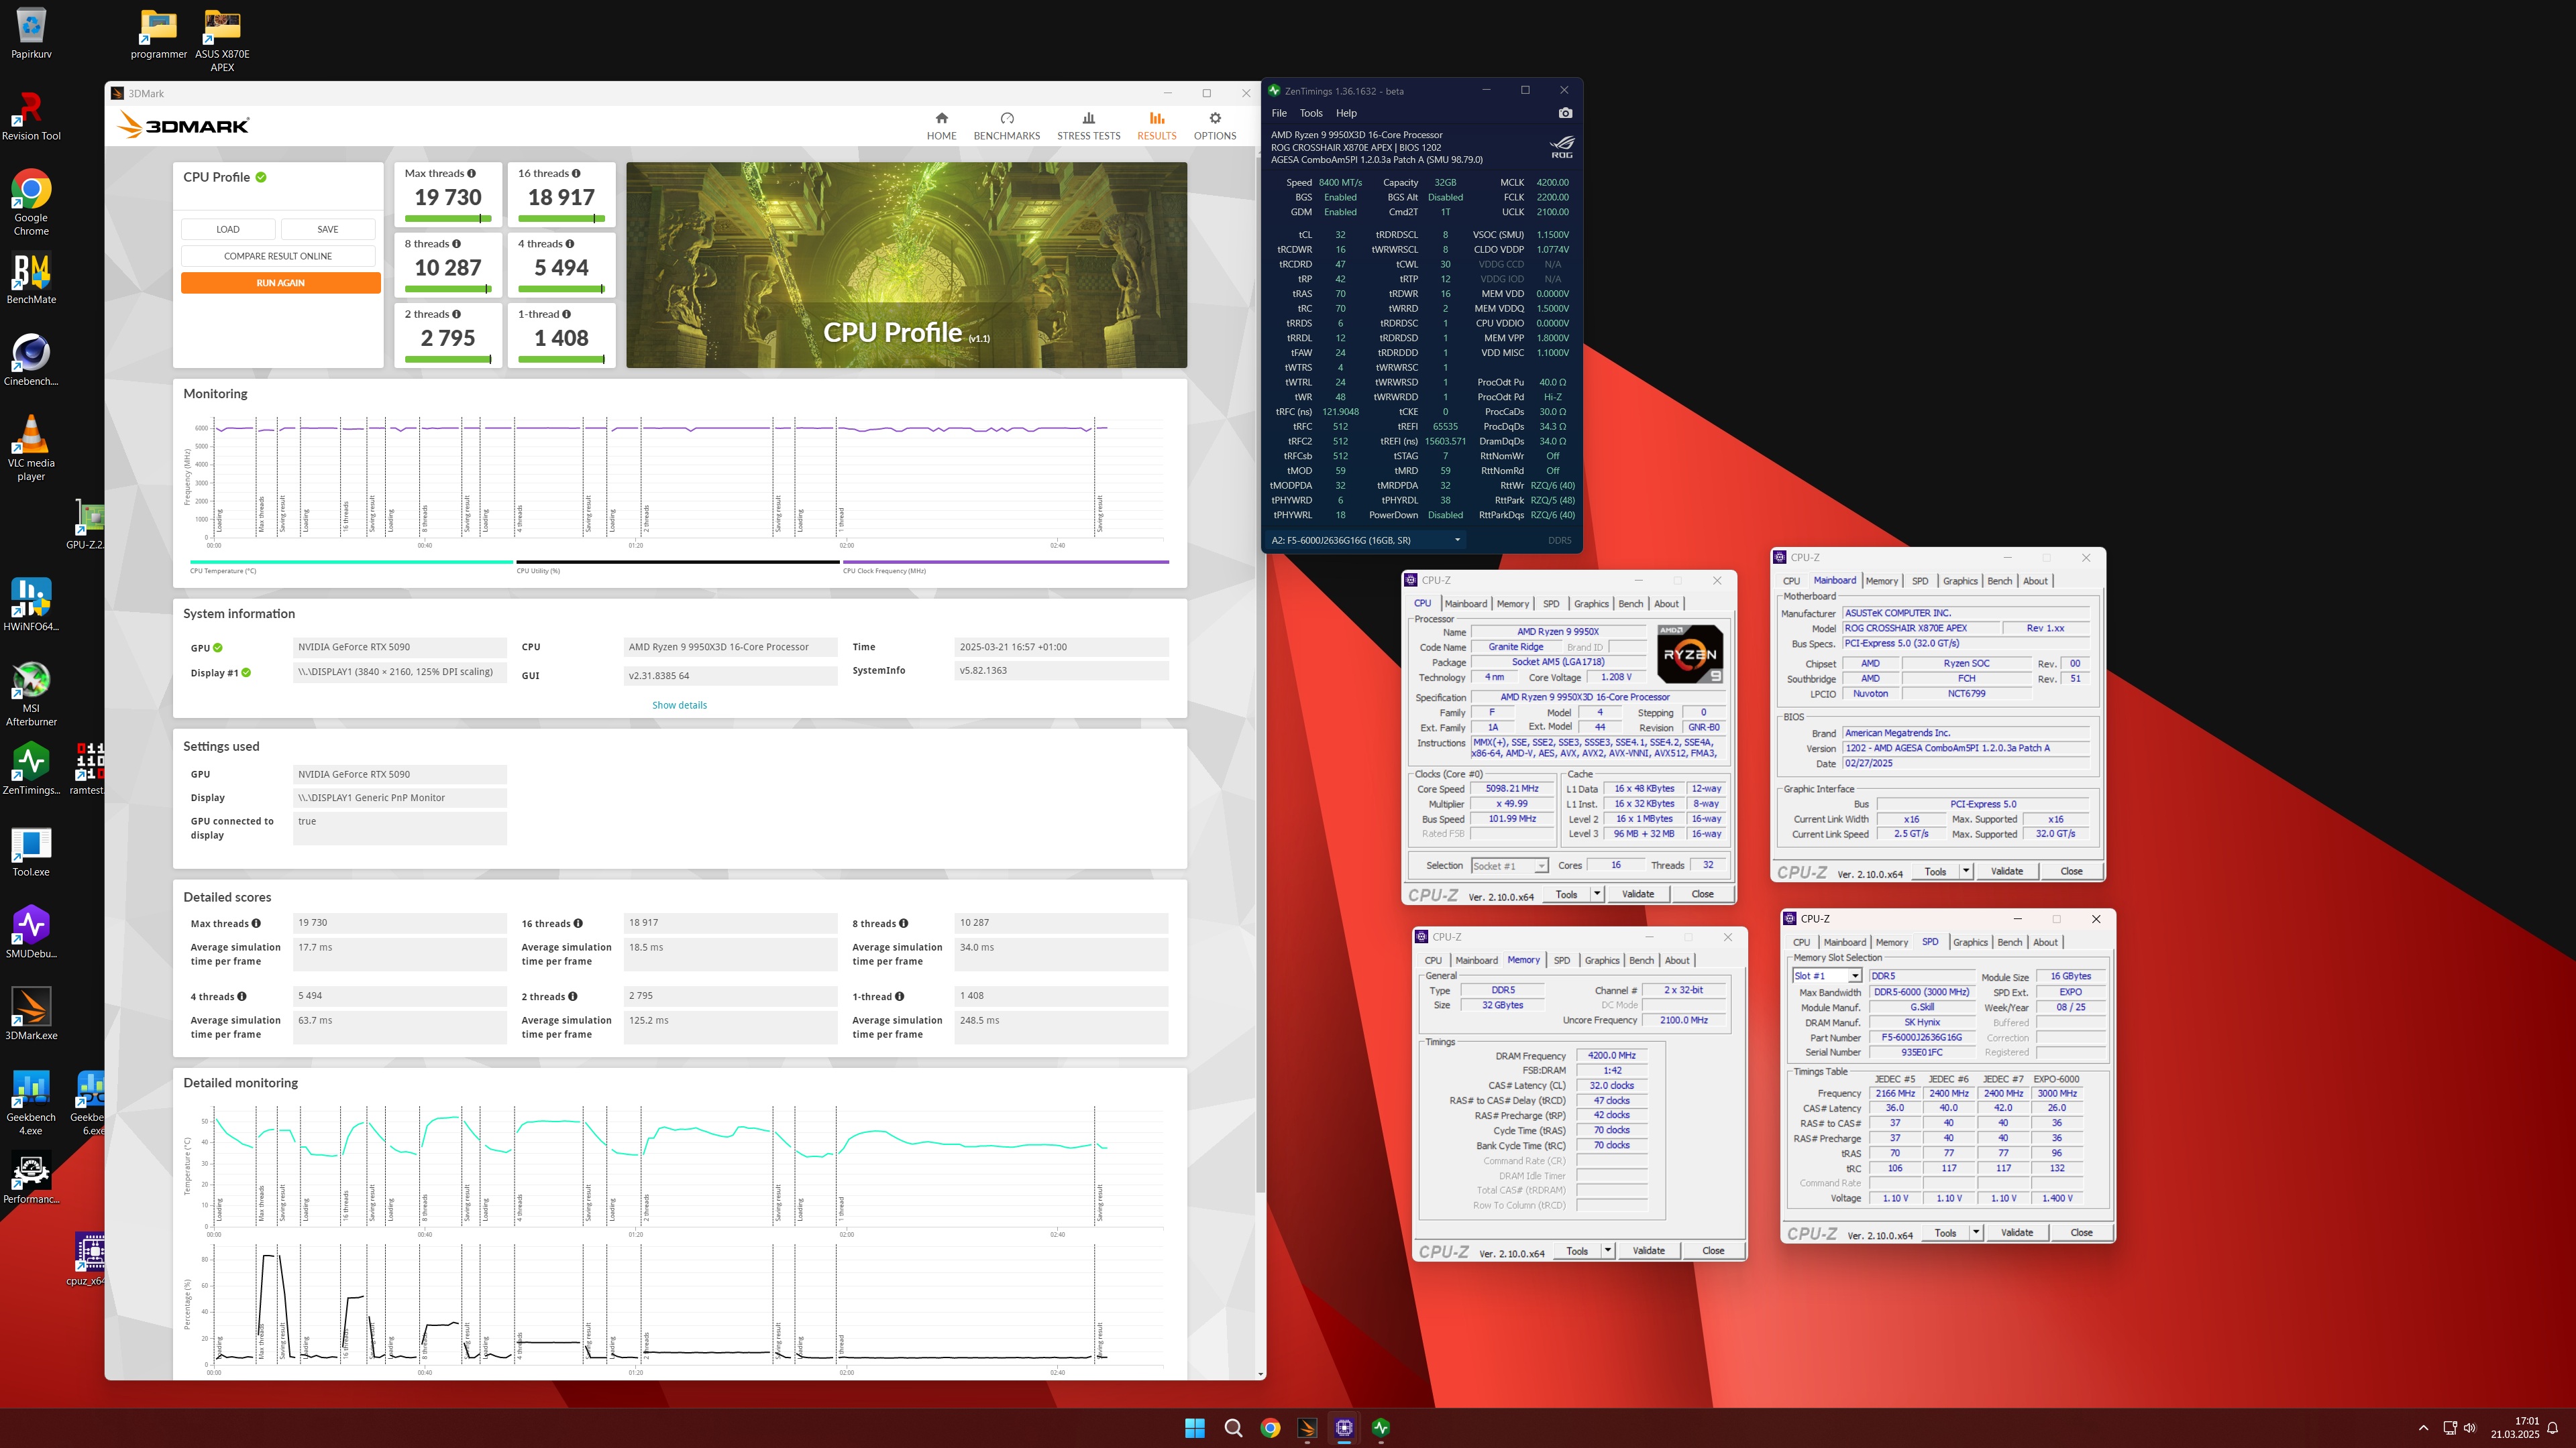Click CPU-Z icon in taskbar
The width and height of the screenshot is (2576, 1448).
1344,1428
